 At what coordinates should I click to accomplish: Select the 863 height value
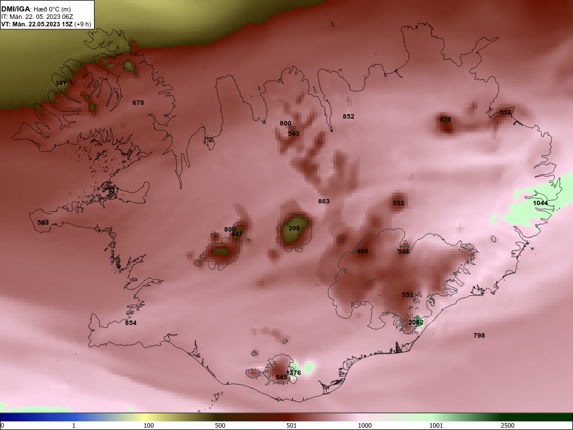coord(324,201)
